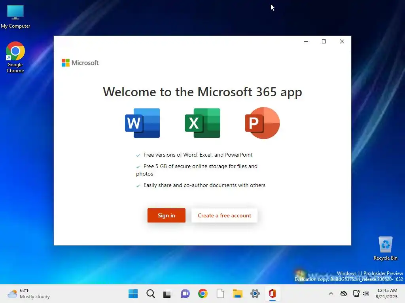Click the cloud sync tray icon
Image resolution: width=405 pixels, height=303 pixels.
(344, 294)
